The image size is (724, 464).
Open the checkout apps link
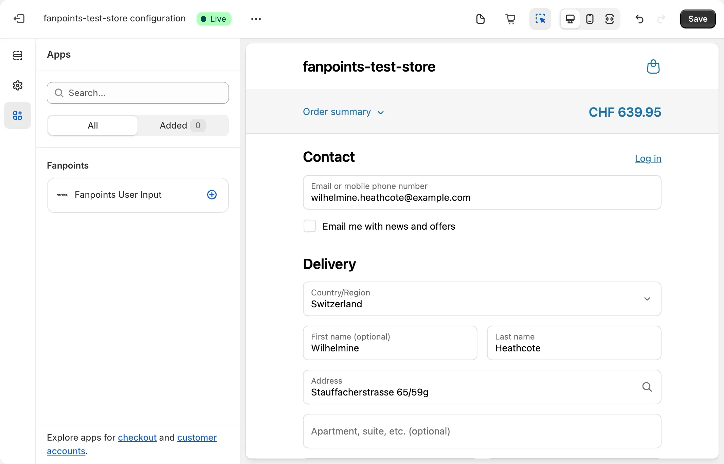point(137,438)
